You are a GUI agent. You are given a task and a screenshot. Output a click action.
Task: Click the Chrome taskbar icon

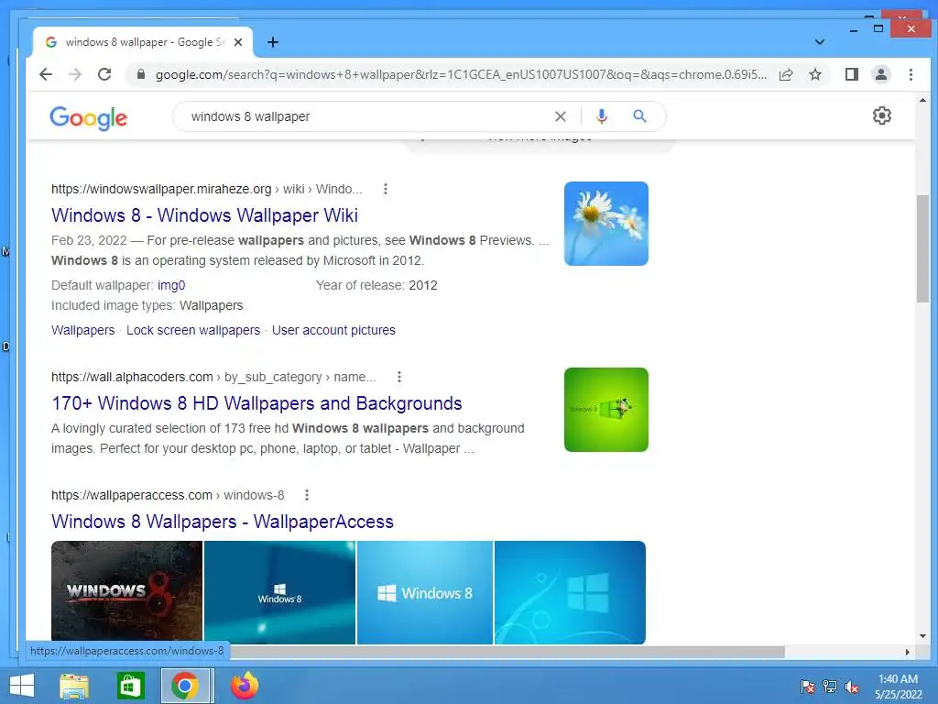186,686
